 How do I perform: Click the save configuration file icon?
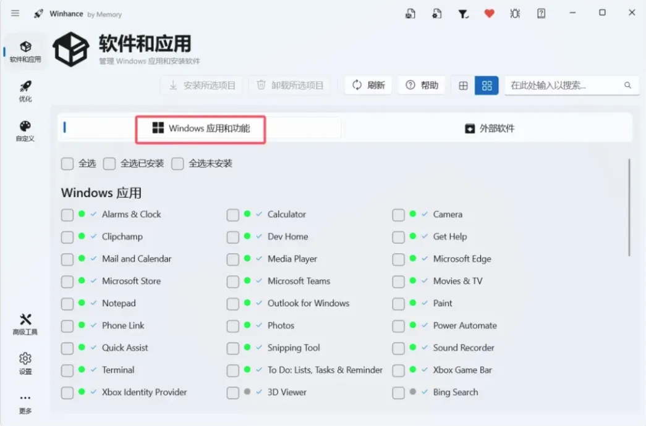[410, 14]
